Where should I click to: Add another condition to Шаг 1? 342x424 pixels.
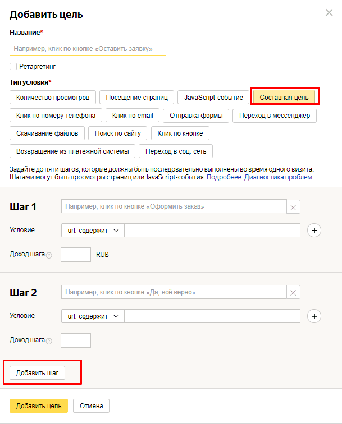pos(314,231)
